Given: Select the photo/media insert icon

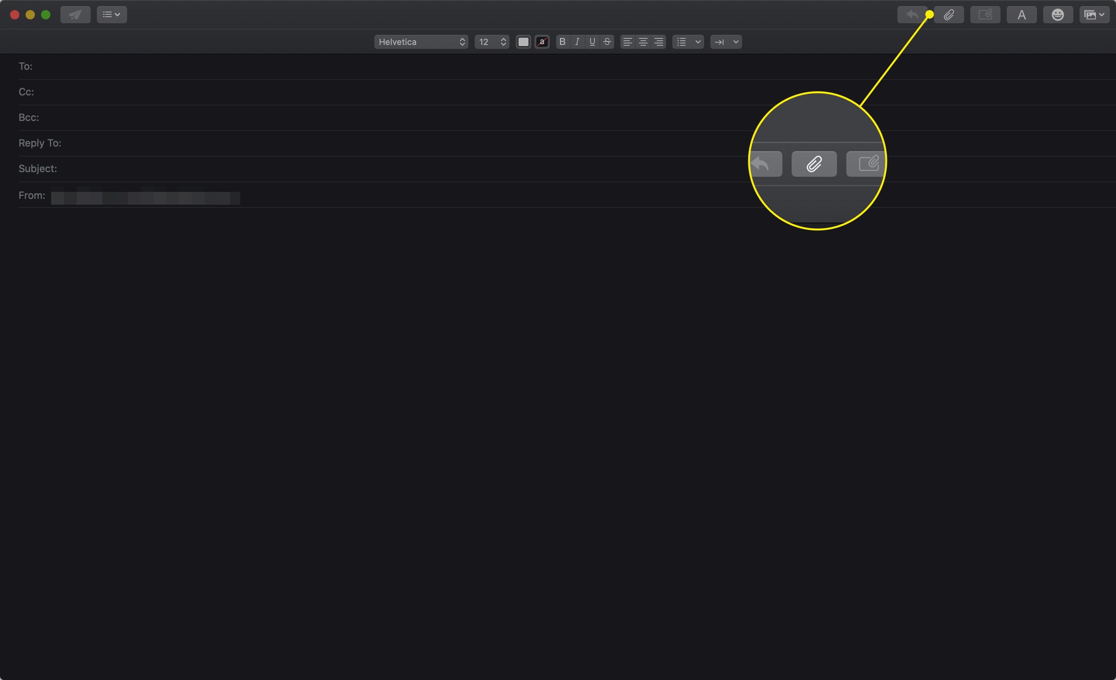Looking at the screenshot, I should pos(1092,14).
